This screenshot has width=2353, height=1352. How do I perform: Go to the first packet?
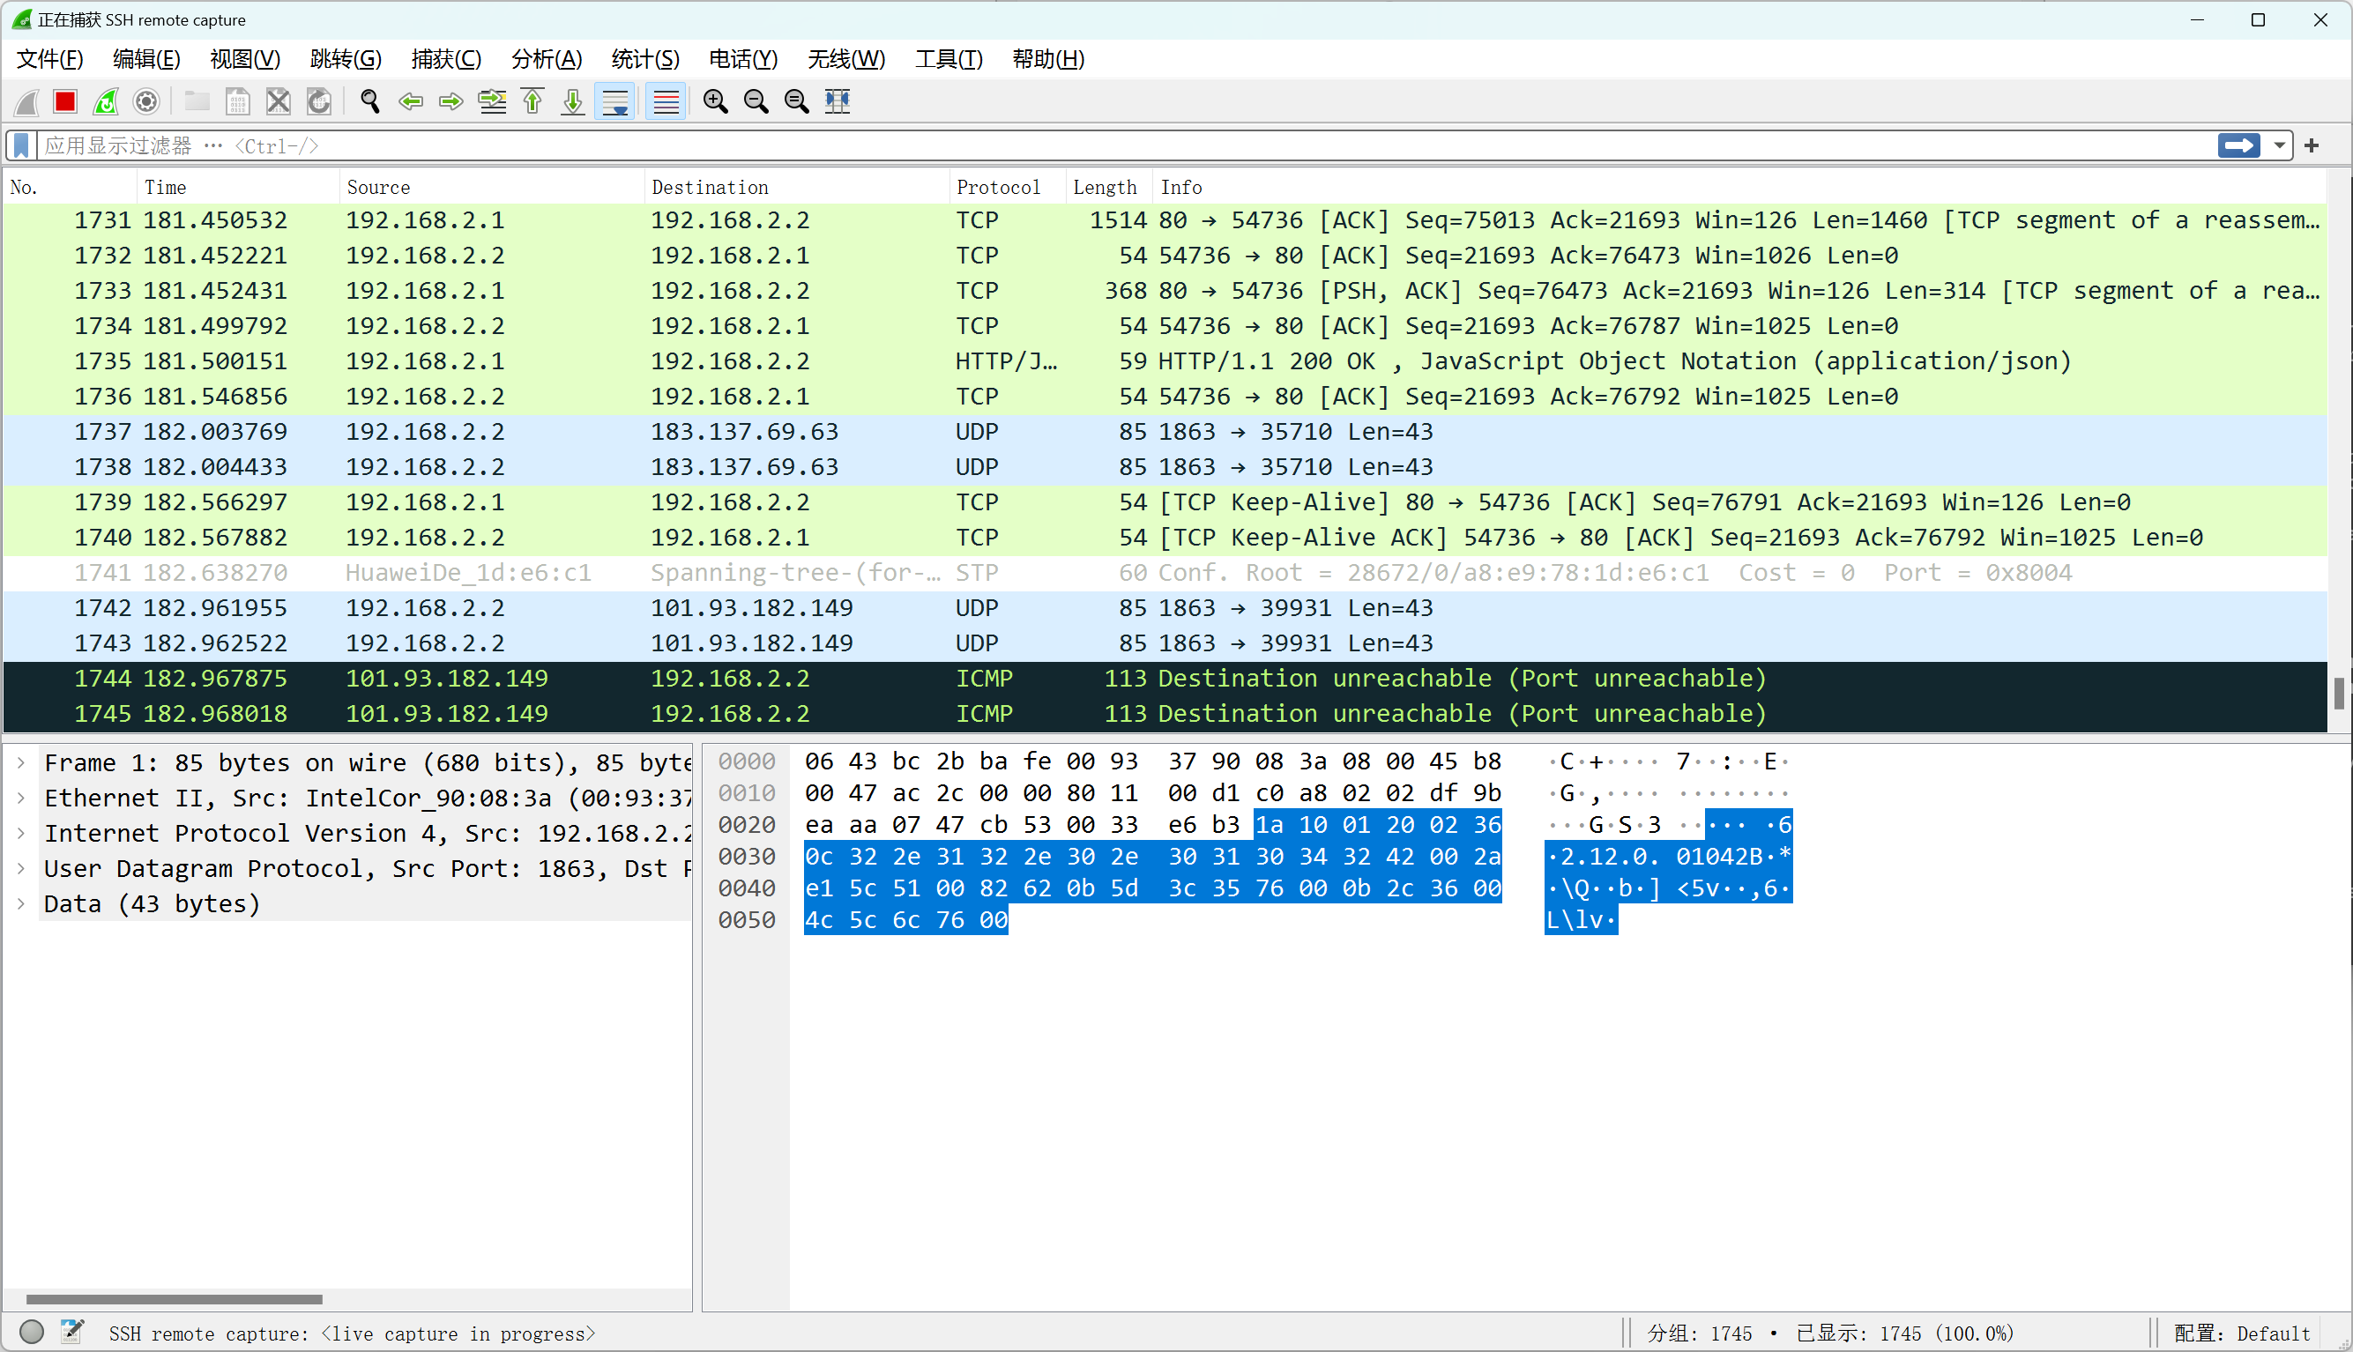(x=533, y=101)
